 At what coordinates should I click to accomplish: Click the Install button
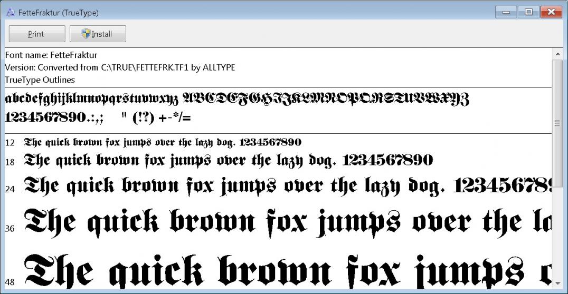coord(98,34)
